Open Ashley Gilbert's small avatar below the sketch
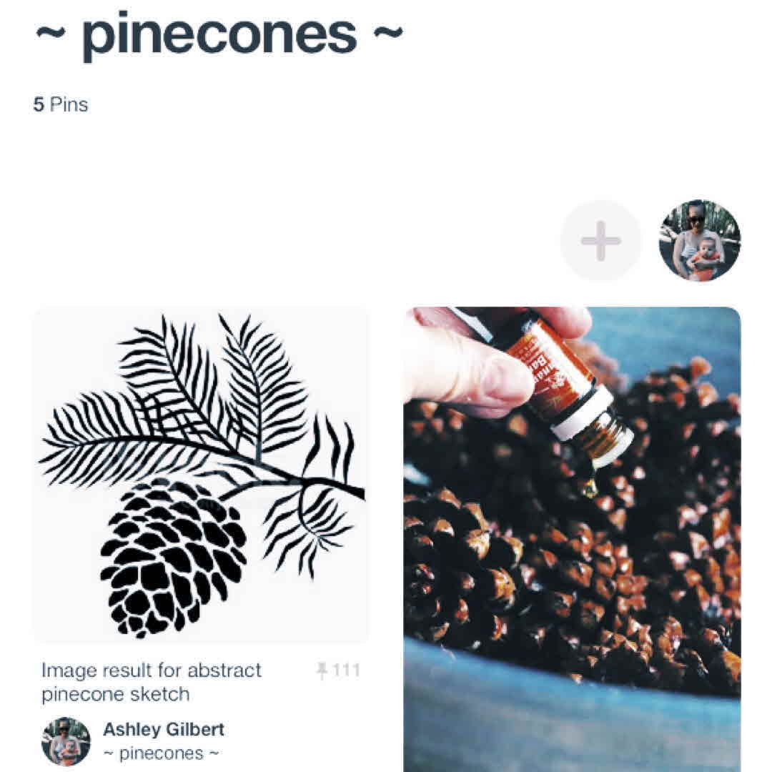Image resolution: width=772 pixels, height=772 pixels. click(66, 741)
